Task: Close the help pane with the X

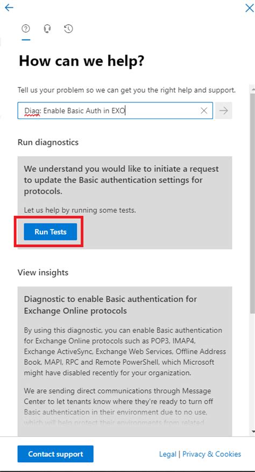Action: click(x=249, y=8)
